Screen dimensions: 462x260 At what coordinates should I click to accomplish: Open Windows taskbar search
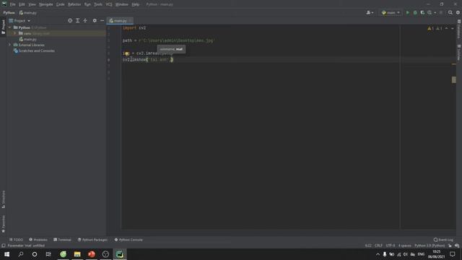[21, 254]
